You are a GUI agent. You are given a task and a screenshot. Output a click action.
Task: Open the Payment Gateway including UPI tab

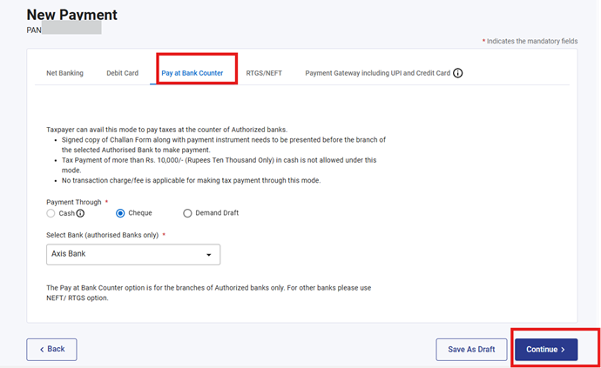coord(377,73)
